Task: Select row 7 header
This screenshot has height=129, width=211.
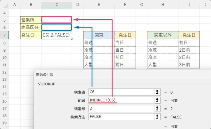Action: pyautogui.click(x=4, y=35)
